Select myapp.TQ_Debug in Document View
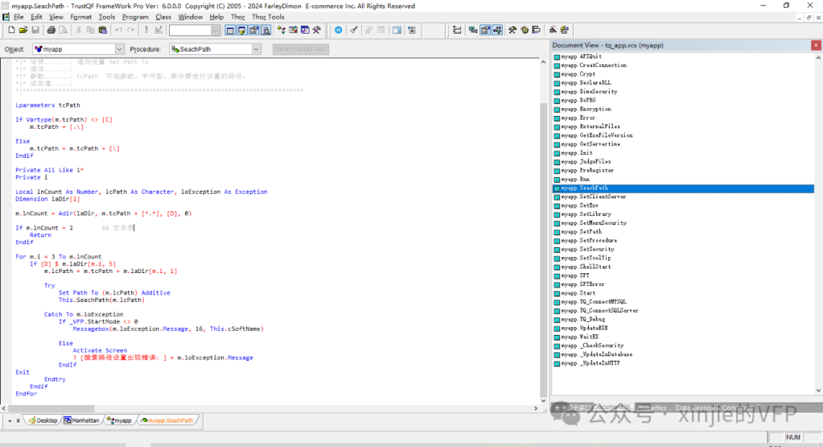This screenshot has width=823, height=447. (583, 320)
